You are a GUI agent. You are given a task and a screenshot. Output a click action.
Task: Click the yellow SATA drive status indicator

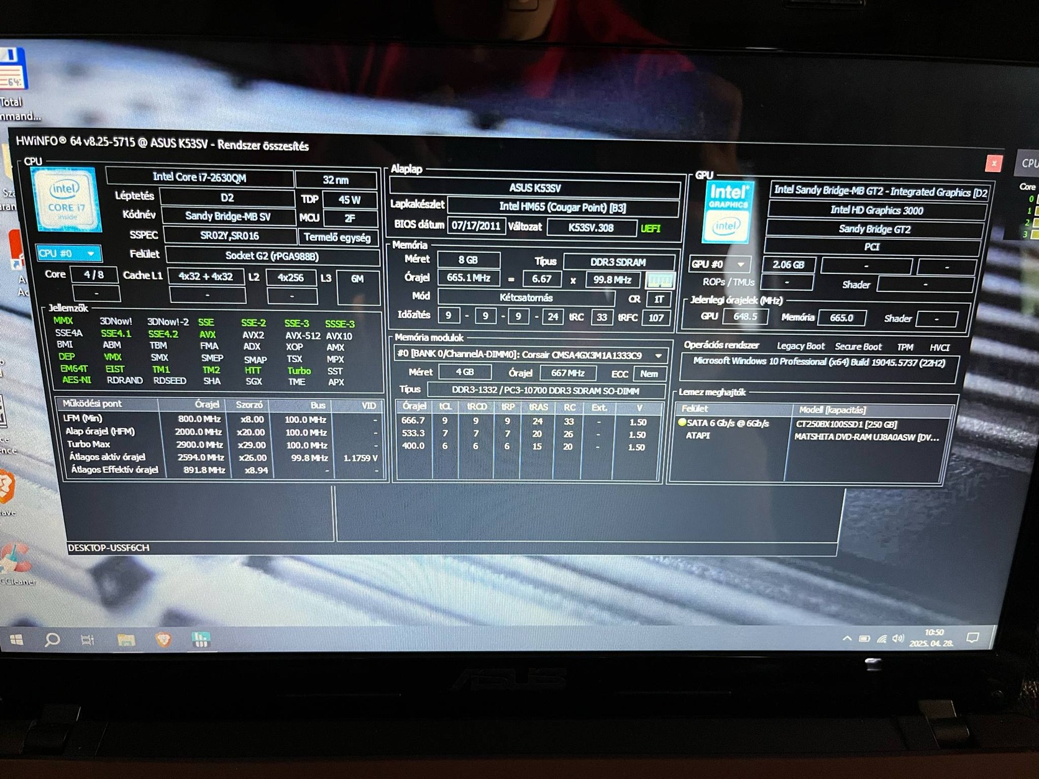pyautogui.click(x=682, y=422)
